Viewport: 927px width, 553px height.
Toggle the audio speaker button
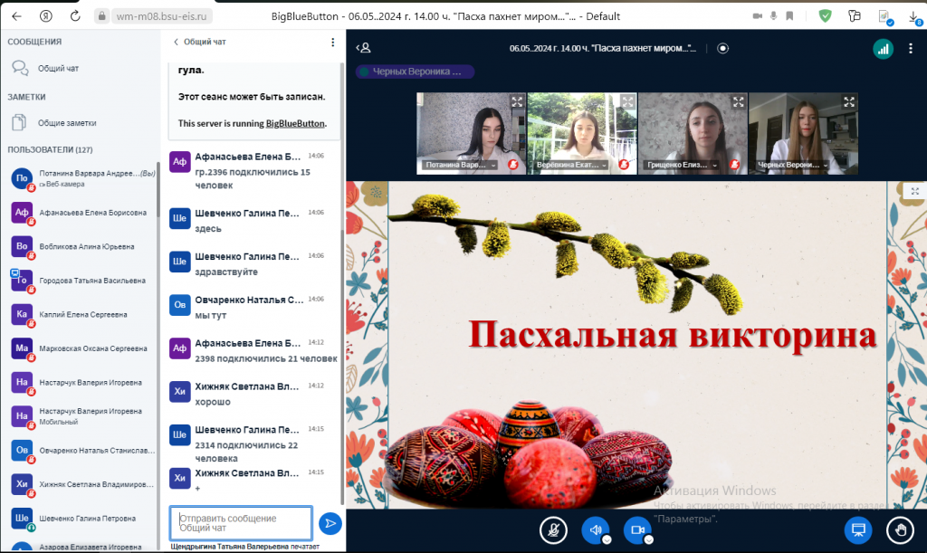[596, 530]
